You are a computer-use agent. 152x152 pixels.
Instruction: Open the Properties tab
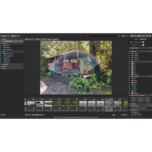(143, 39)
